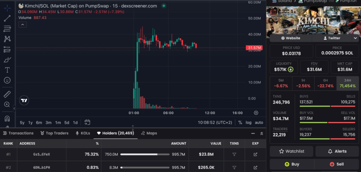The image size is (361, 172).
Task: Set chart range to 1d
Action: (75, 123)
